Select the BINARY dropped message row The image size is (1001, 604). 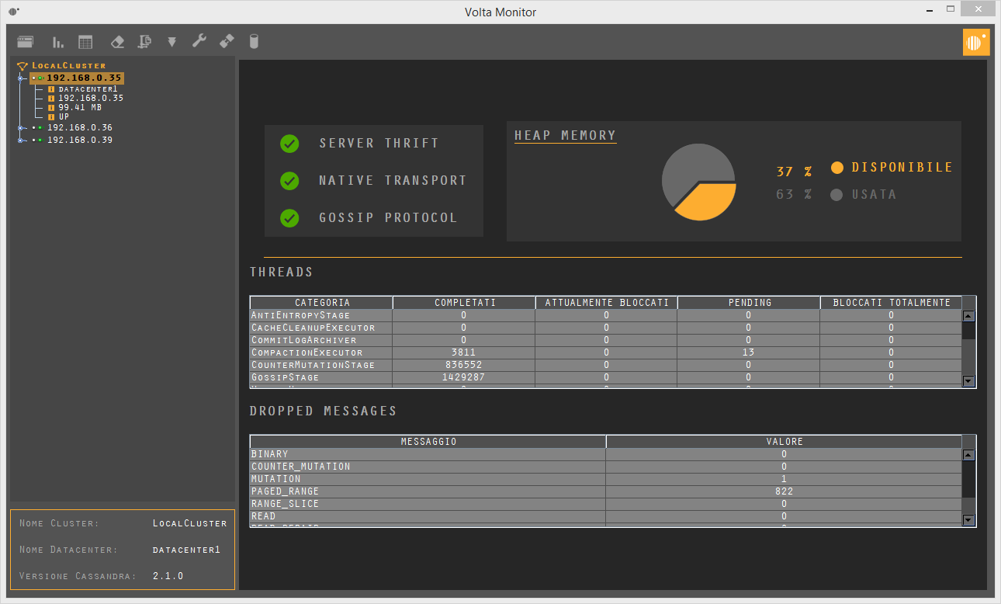[x=606, y=454]
